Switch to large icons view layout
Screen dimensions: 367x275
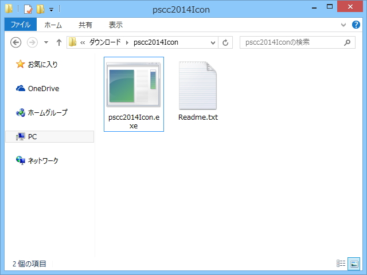tap(354, 264)
